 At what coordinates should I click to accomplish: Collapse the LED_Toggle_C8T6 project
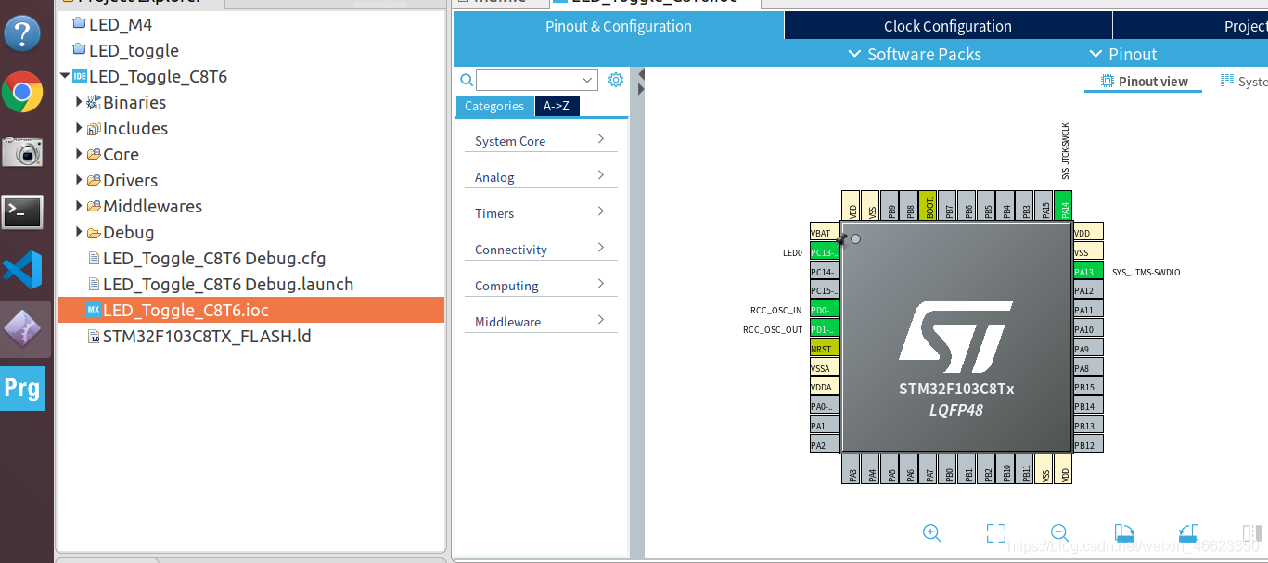64,76
